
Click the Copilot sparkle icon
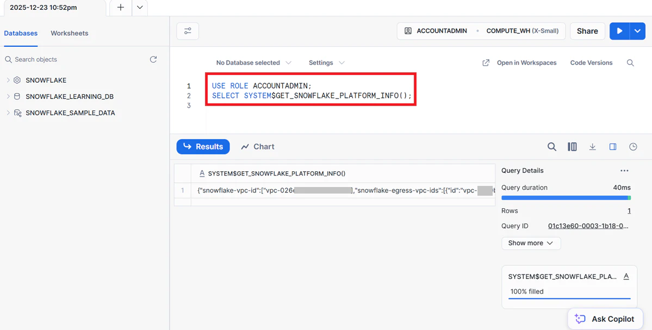[580, 319]
